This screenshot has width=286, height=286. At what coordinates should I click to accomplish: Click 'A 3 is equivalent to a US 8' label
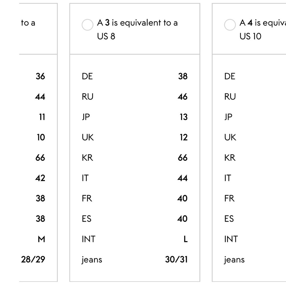tap(137, 29)
